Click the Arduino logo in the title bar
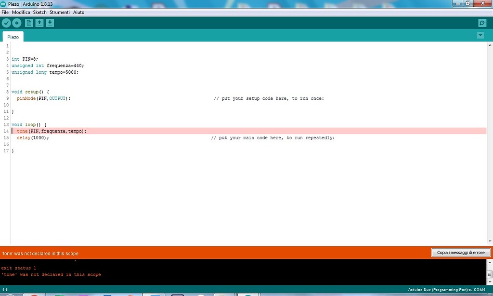 coord(4,4)
